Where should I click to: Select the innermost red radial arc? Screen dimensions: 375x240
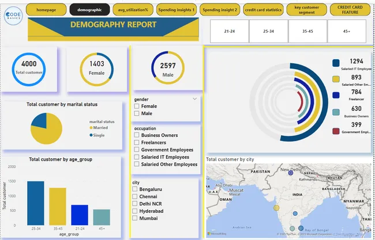[302, 102]
